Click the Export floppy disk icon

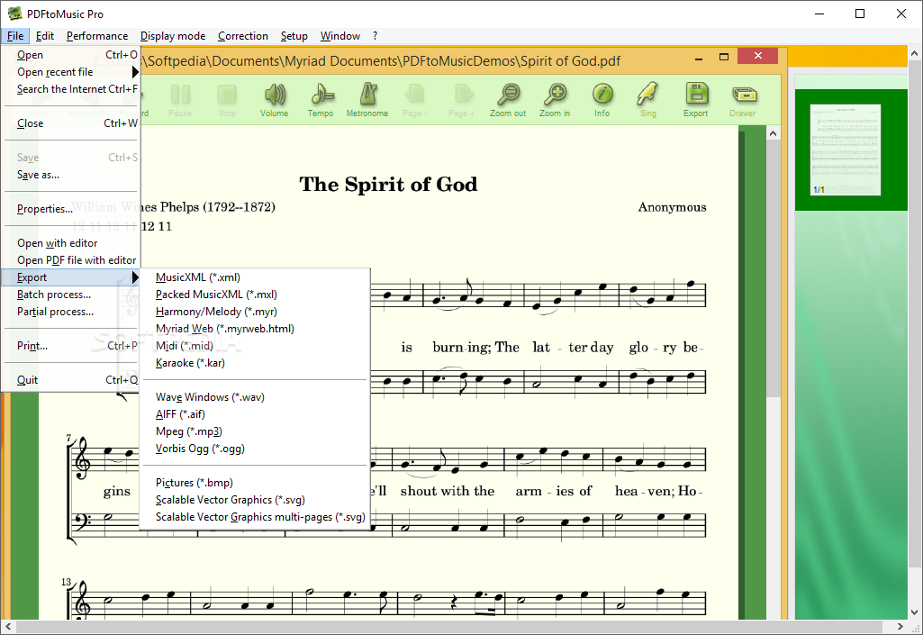click(x=696, y=95)
